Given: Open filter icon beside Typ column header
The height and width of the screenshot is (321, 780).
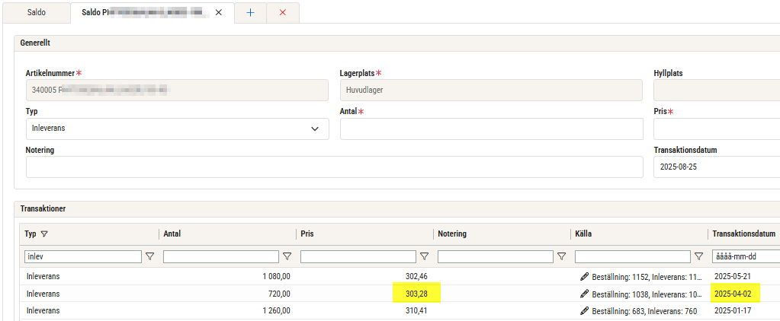Looking at the screenshot, I should (43, 234).
